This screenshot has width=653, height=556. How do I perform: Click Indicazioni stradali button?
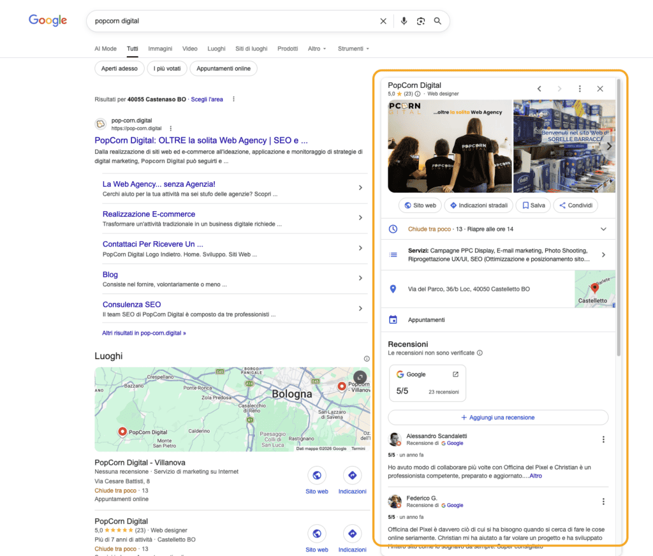tap(478, 205)
